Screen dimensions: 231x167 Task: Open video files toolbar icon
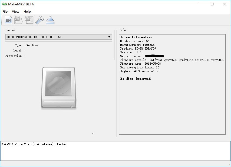pos(8,20)
